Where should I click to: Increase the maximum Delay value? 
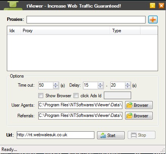click(x=128, y=84)
